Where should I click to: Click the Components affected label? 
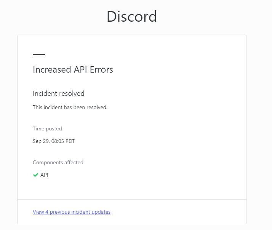tap(58, 162)
